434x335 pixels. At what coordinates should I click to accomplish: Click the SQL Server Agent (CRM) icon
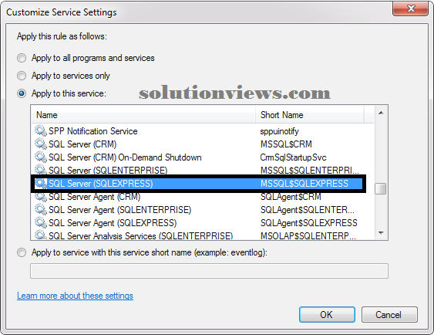(40, 197)
